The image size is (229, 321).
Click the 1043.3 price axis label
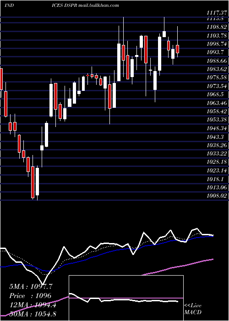pos(215,137)
